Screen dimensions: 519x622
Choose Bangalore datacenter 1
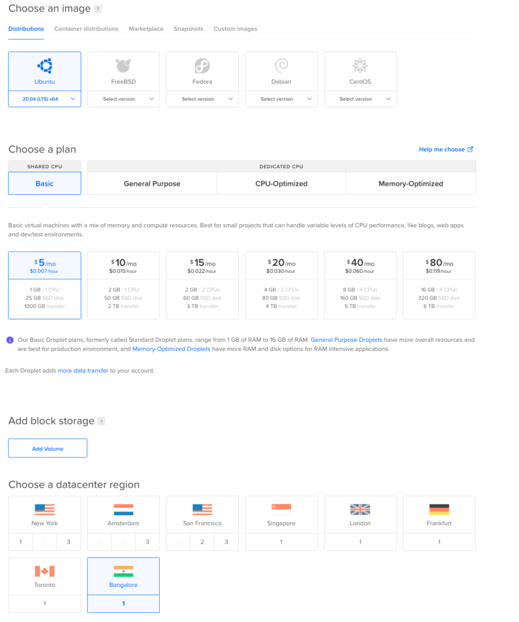(x=123, y=603)
